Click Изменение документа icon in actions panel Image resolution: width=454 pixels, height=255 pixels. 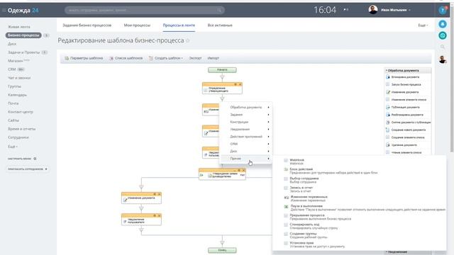pos(388,92)
